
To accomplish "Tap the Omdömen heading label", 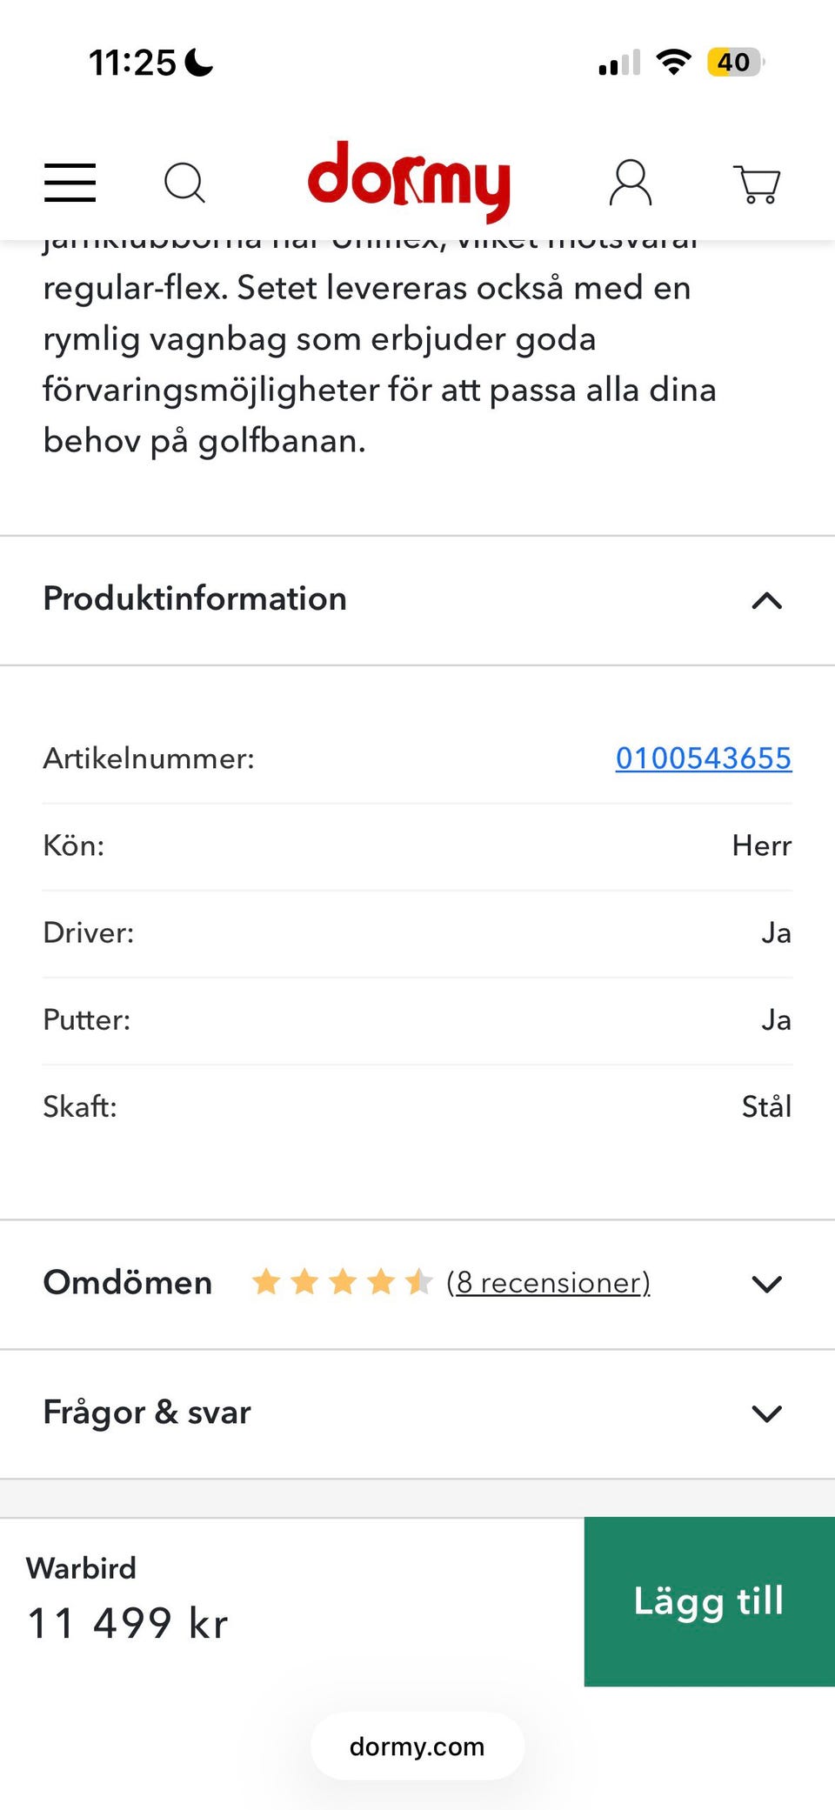I will tap(128, 1283).
